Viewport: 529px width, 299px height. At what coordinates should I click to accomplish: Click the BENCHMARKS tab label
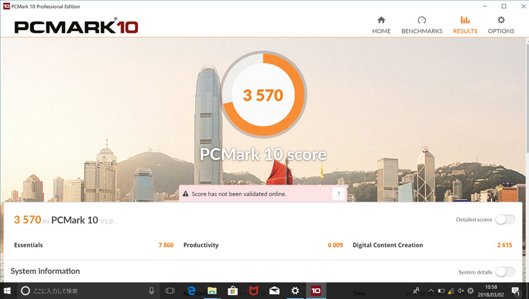coord(421,31)
